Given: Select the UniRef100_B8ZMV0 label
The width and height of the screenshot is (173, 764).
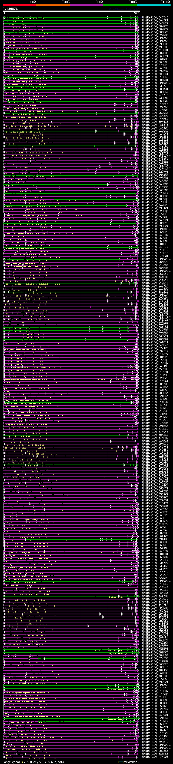Looking at the screenshot, I should pos(155,653).
